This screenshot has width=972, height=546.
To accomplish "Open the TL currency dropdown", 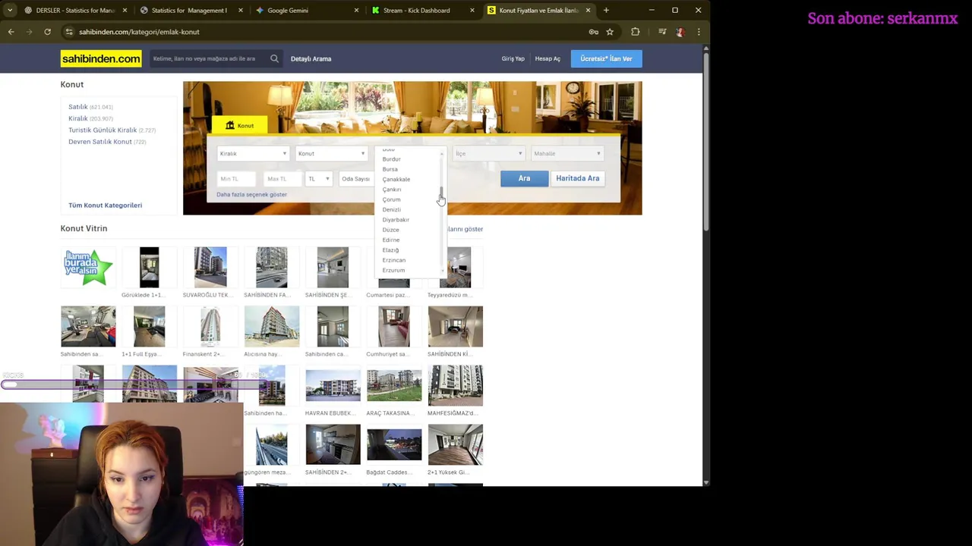I will (x=319, y=179).
